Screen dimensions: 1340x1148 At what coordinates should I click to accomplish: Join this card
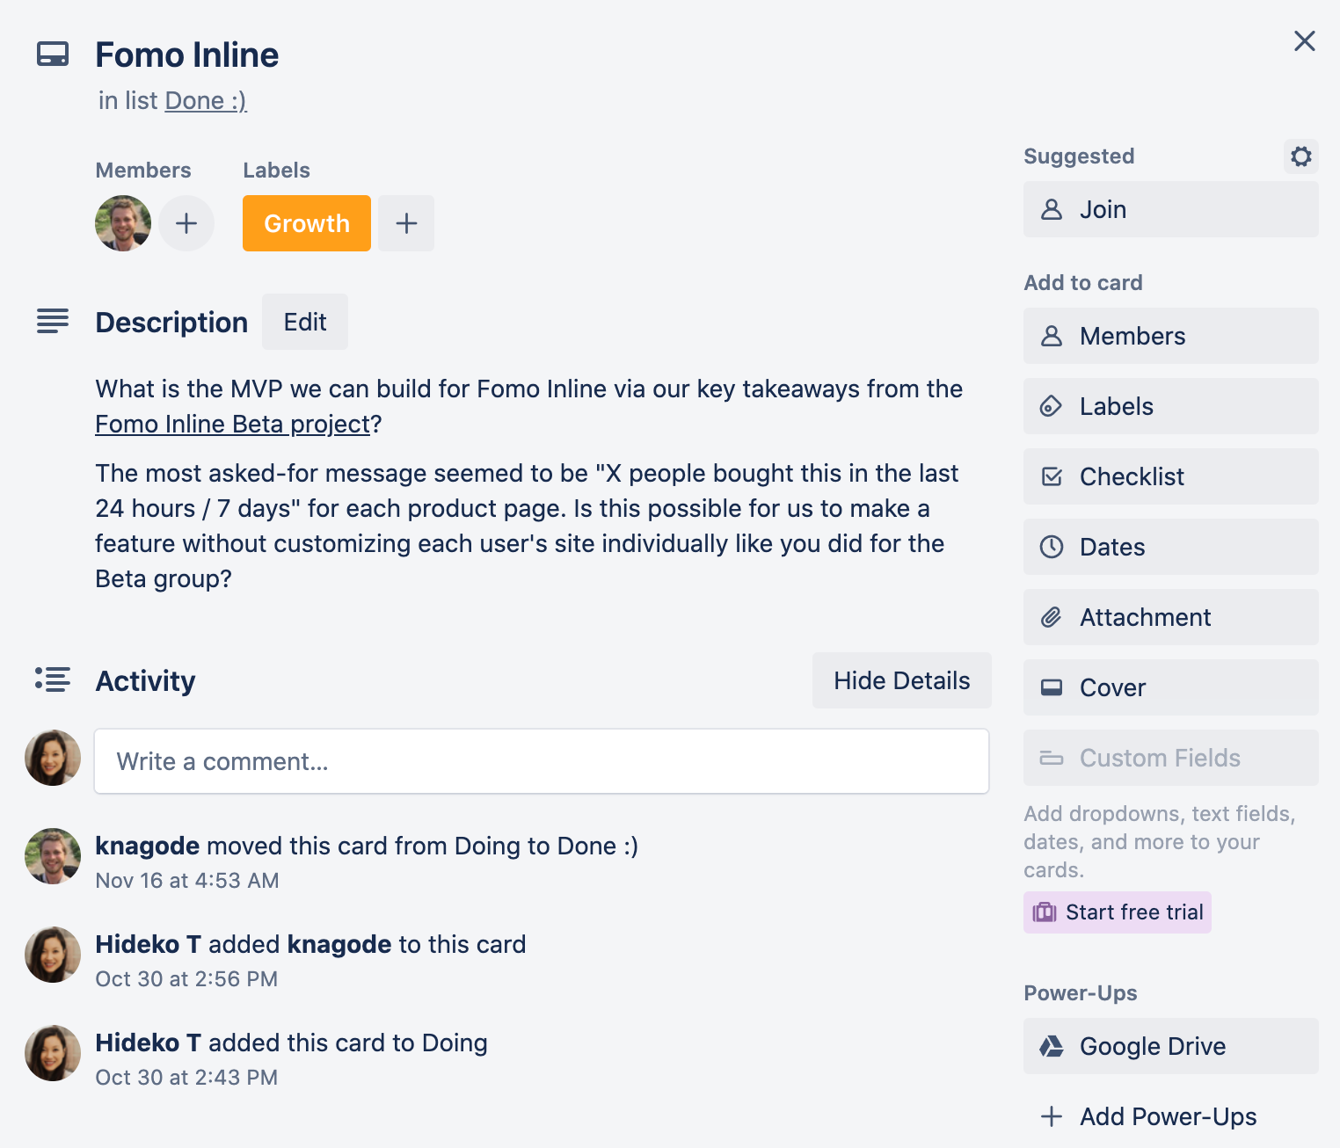click(x=1171, y=209)
